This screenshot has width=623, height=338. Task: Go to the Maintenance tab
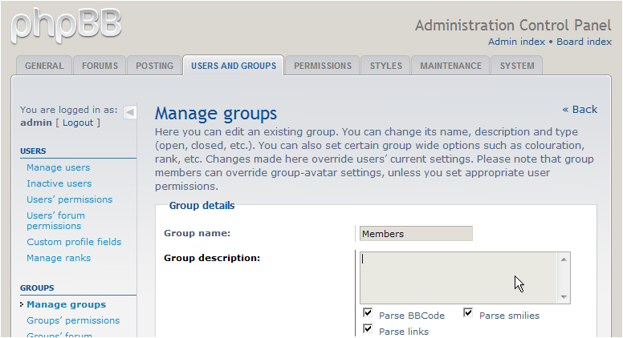450,66
